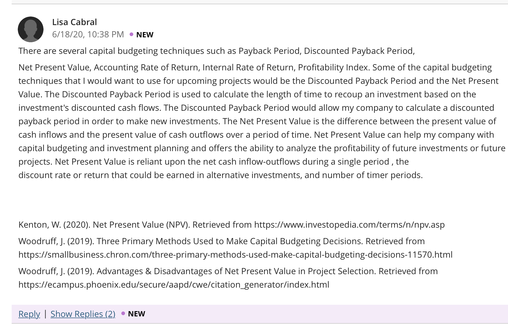Click the investopedia.com npv.asp URL

coord(349,225)
